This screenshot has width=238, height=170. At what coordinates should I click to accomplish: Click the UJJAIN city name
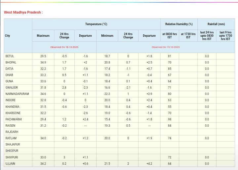coord(10,164)
